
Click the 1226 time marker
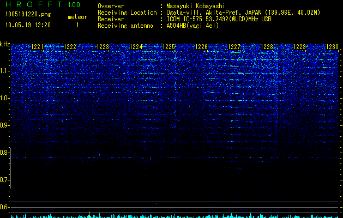pyautogui.click(x=201, y=46)
